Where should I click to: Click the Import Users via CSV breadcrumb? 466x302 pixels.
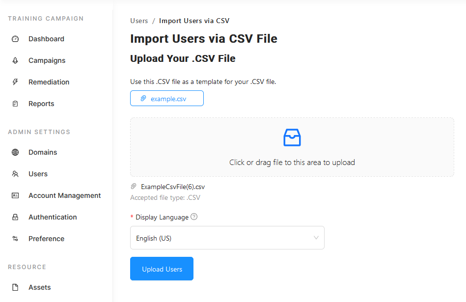click(194, 21)
